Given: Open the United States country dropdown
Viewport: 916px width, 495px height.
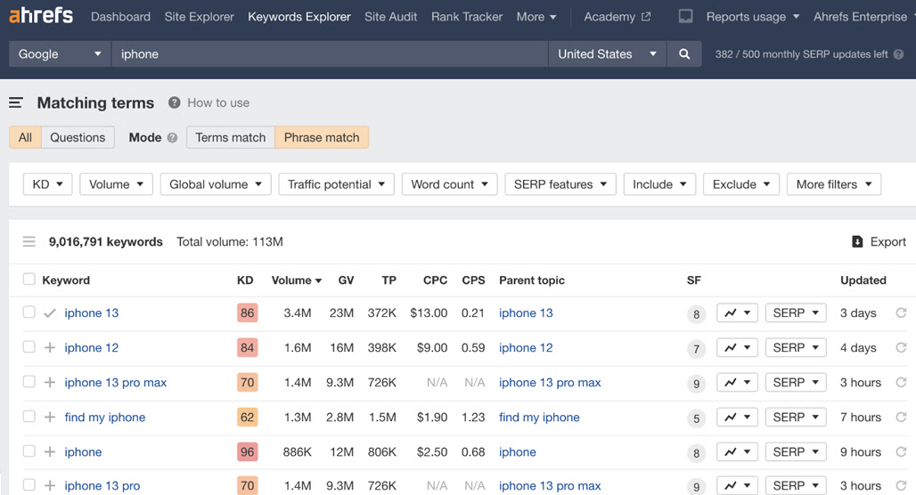Looking at the screenshot, I should pyautogui.click(x=607, y=54).
